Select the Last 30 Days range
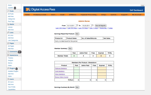Viewport: 151px width, 95px height. coord(83,28)
